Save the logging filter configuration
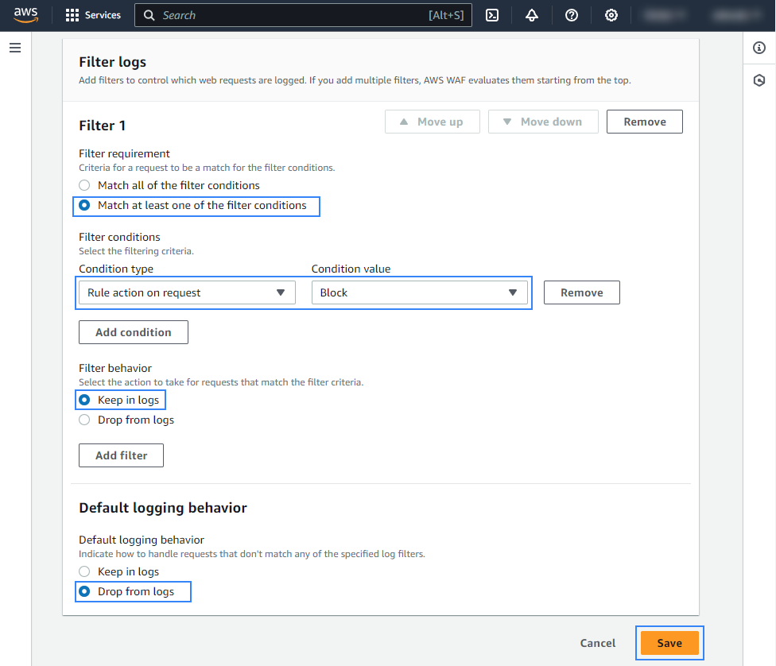 pyautogui.click(x=669, y=643)
